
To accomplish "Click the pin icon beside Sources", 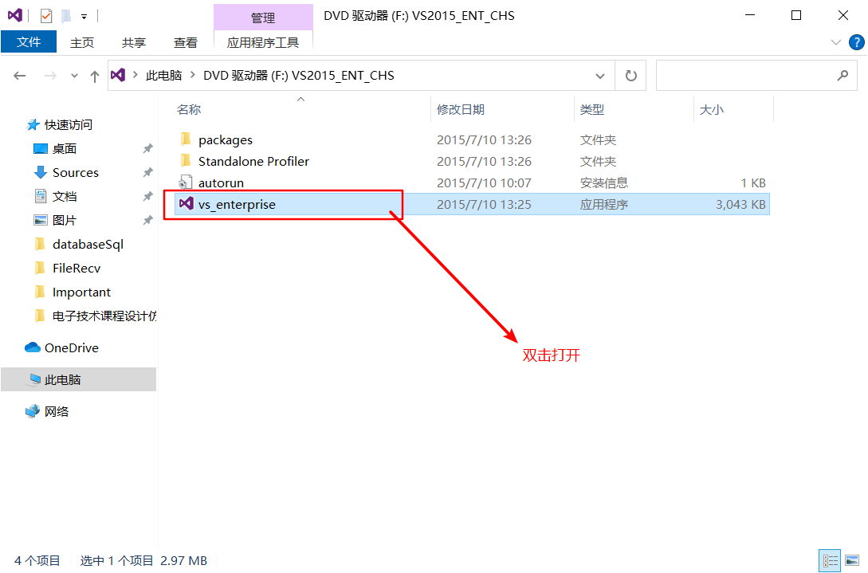I will [x=147, y=172].
